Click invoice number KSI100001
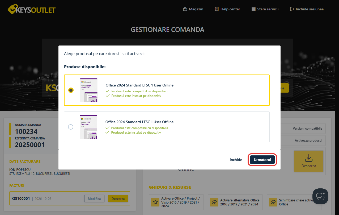Viewport: 339px width, 215px height. click(x=21, y=199)
